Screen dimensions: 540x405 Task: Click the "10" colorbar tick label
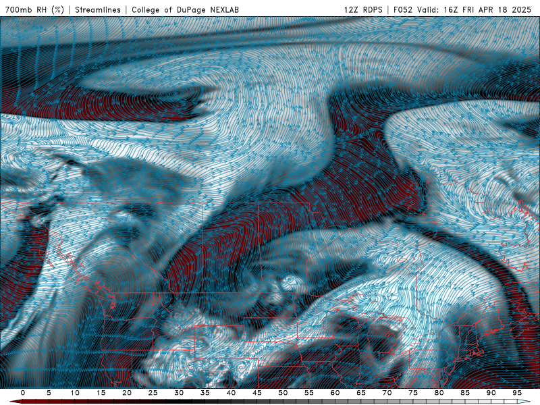coord(75,393)
